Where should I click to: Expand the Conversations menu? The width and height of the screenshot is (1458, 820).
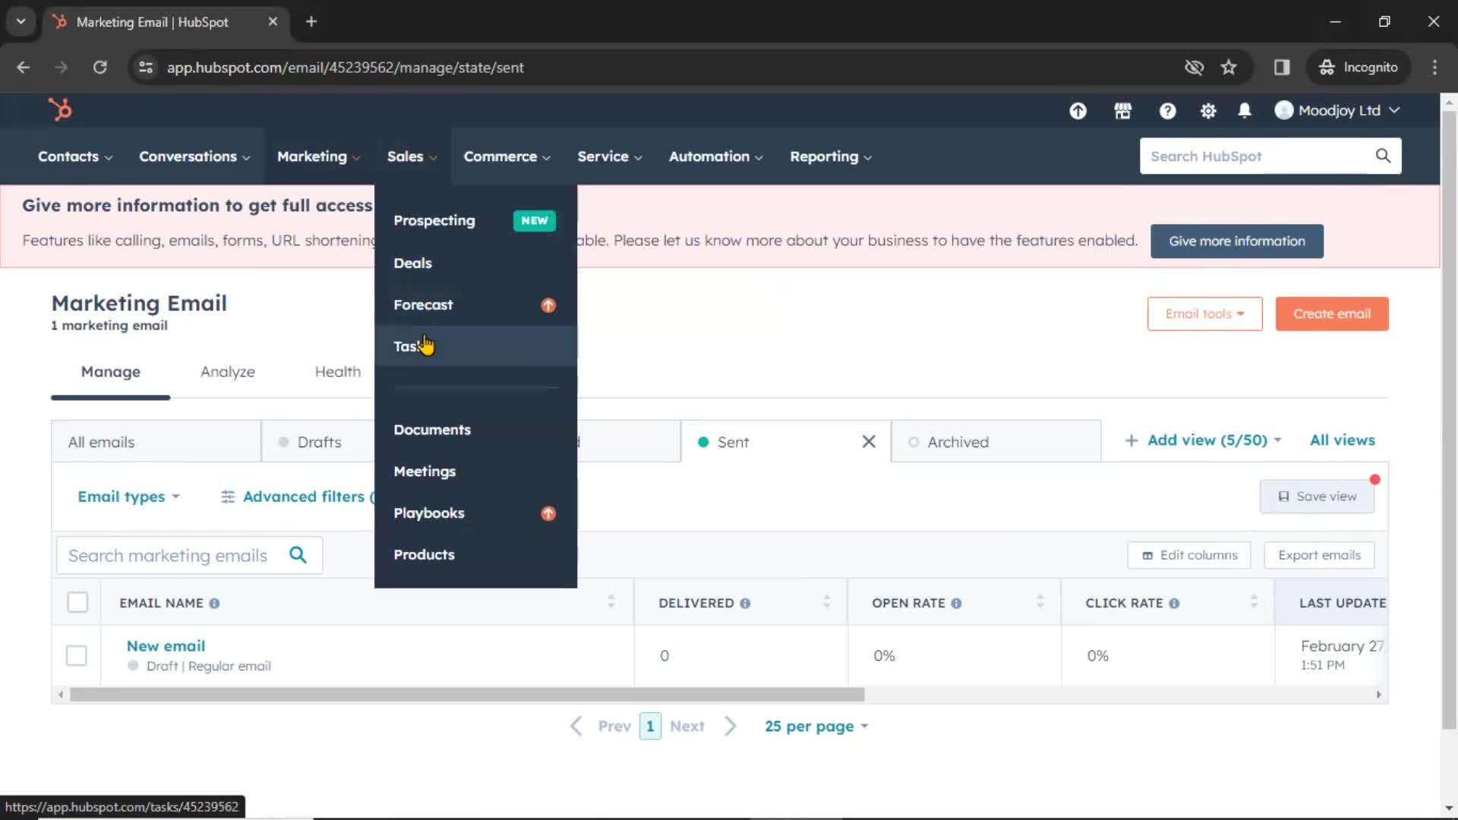tap(194, 156)
